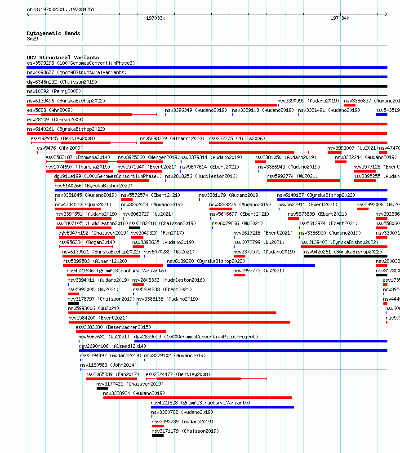Click the nsv6139496 ByrskaBishop2022 label
Image resolution: width=400 pixels, height=453 pixels.
click(66, 101)
